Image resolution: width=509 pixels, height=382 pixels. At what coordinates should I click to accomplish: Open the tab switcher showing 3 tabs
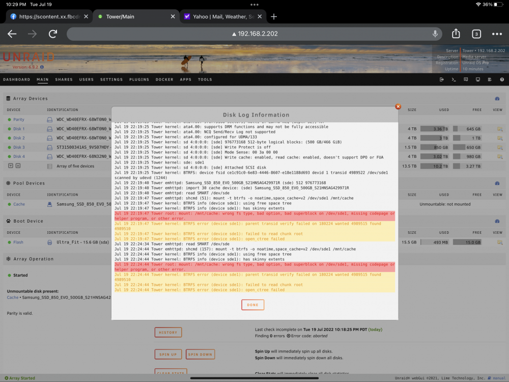[476, 34]
